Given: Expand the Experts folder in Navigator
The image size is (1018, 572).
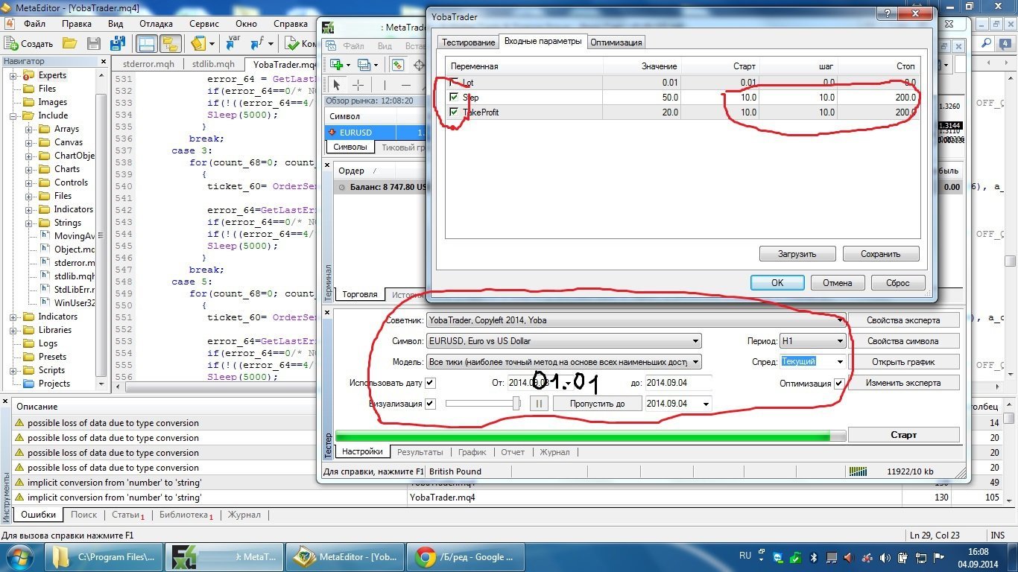Looking at the screenshot, I should (13, 75).
